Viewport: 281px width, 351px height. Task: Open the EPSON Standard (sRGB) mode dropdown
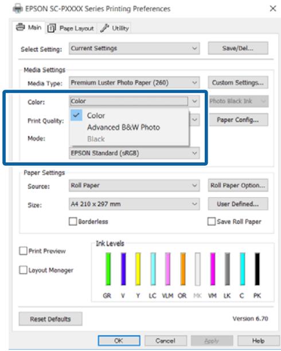(134, 153)
